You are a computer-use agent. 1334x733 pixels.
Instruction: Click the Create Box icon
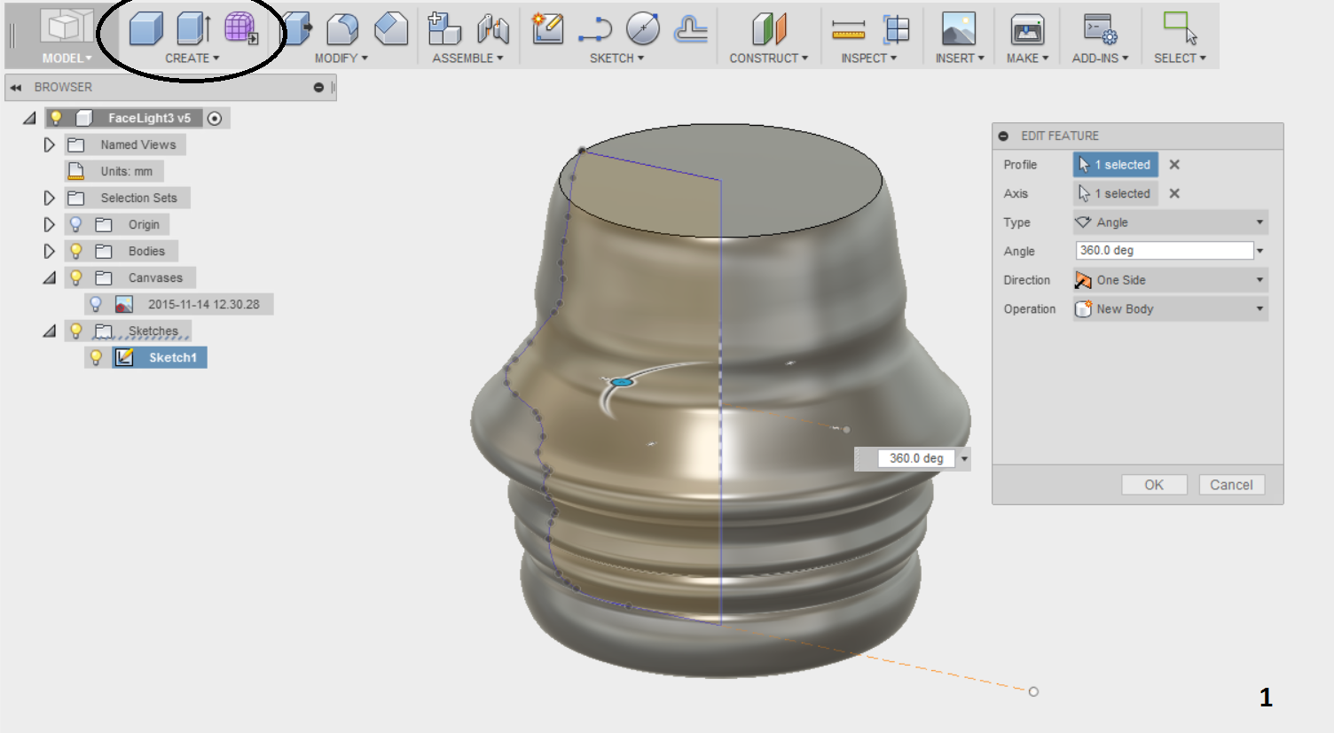click(x=145, y=28)
